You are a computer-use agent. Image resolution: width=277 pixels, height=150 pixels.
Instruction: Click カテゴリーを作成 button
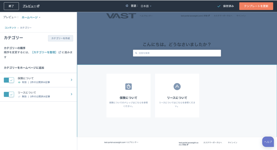[61, 38]
